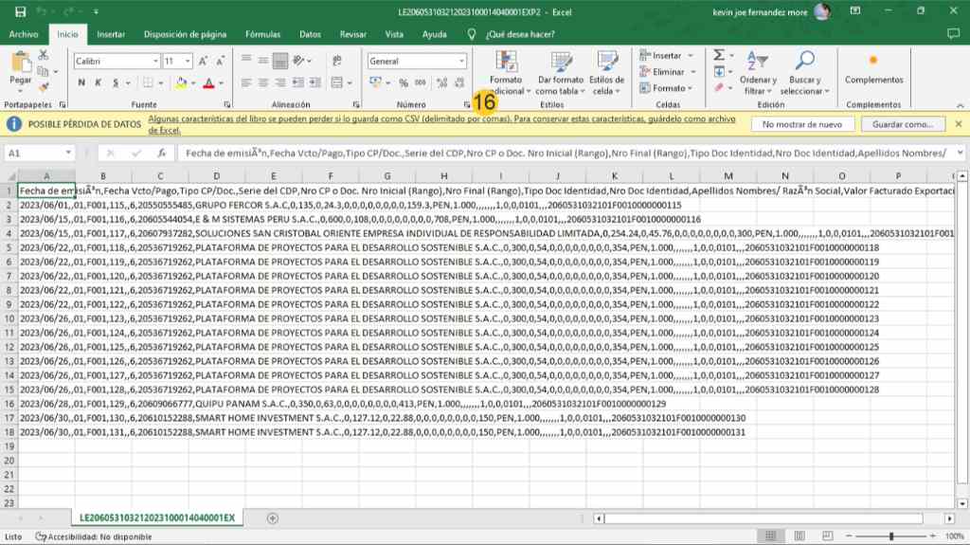Click the Cut scissors icon
This screenshot has width=970, height=545.
pyautogui.click(x=44, y=56)
